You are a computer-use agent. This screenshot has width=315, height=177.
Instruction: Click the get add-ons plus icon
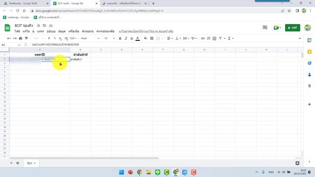310,104
